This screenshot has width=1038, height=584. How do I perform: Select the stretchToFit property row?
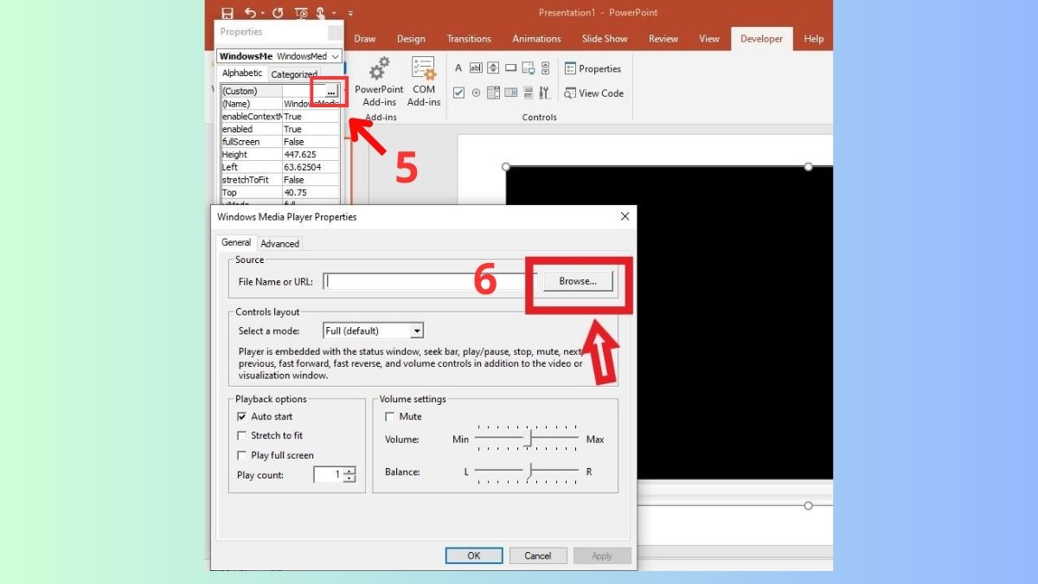[x=280, y=180]
